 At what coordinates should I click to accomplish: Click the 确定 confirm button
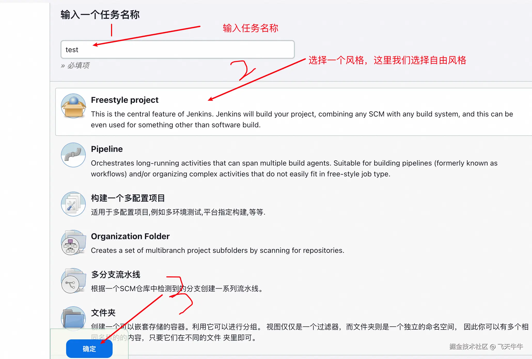(89, 349)
